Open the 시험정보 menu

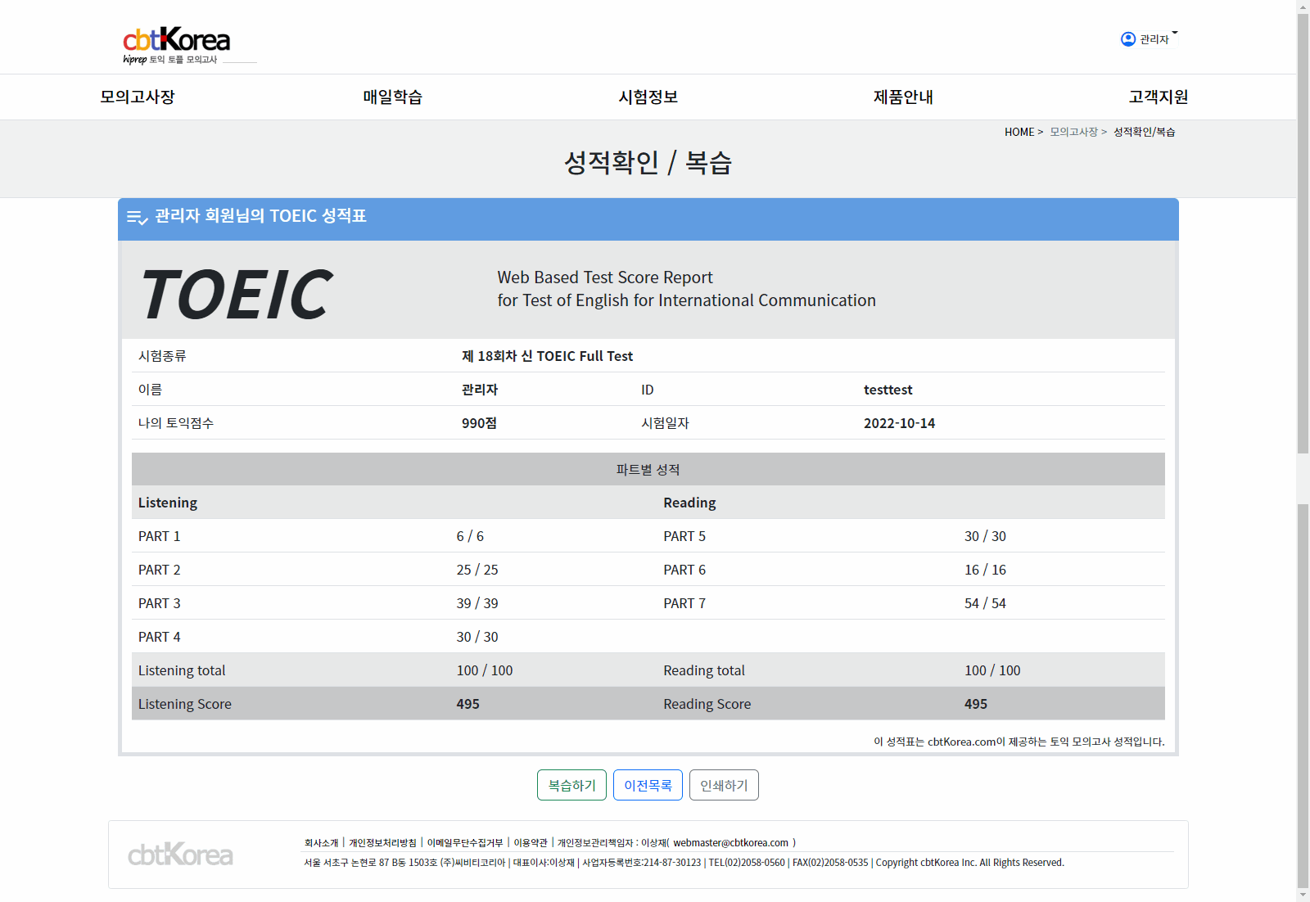pyautogui.click(x=648, y=97)
